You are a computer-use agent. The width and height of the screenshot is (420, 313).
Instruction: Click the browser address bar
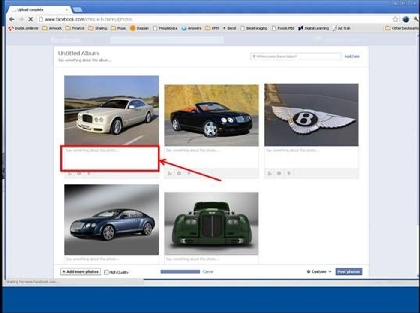214,19
